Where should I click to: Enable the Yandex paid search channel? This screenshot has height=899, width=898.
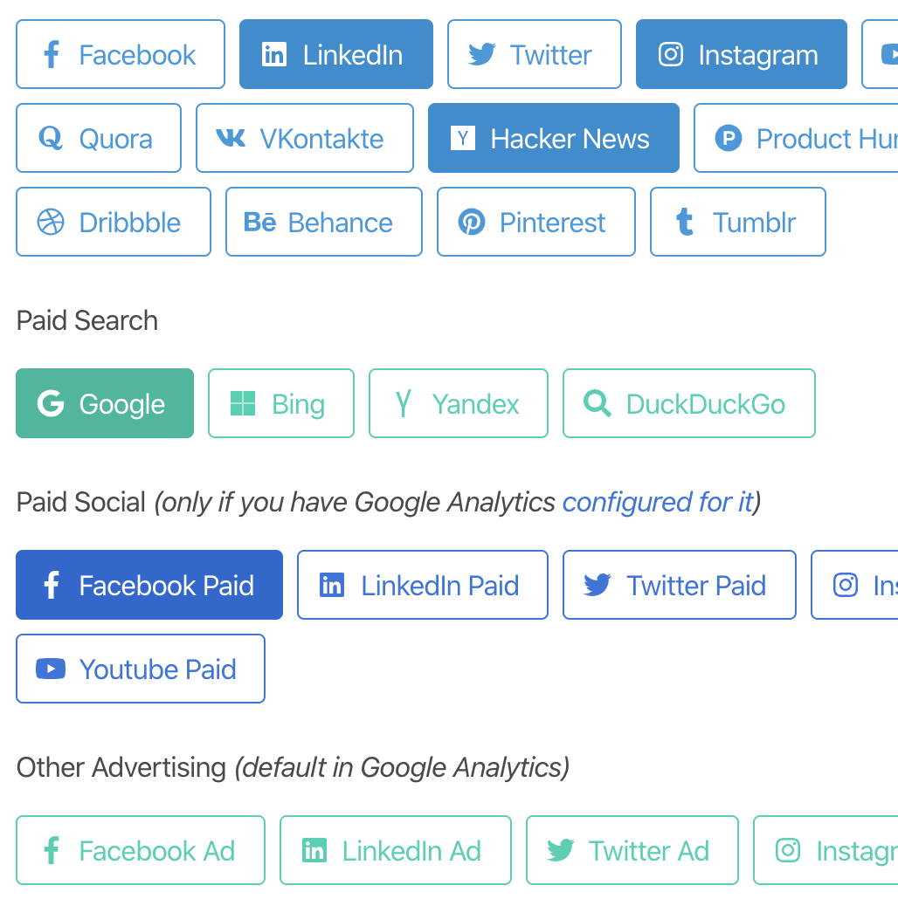[x=458, y=403]
